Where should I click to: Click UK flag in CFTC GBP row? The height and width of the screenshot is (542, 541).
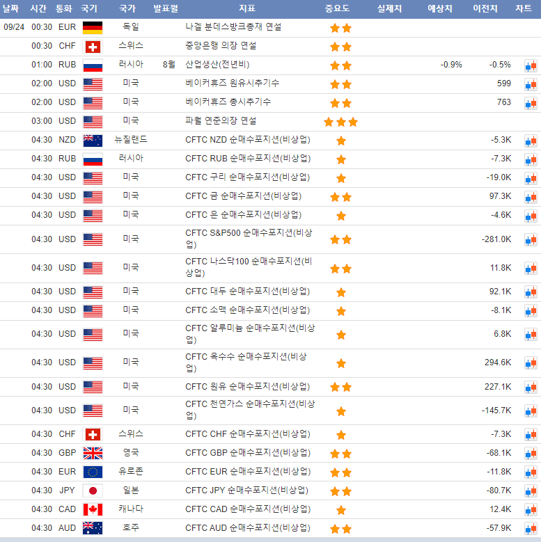93,453
